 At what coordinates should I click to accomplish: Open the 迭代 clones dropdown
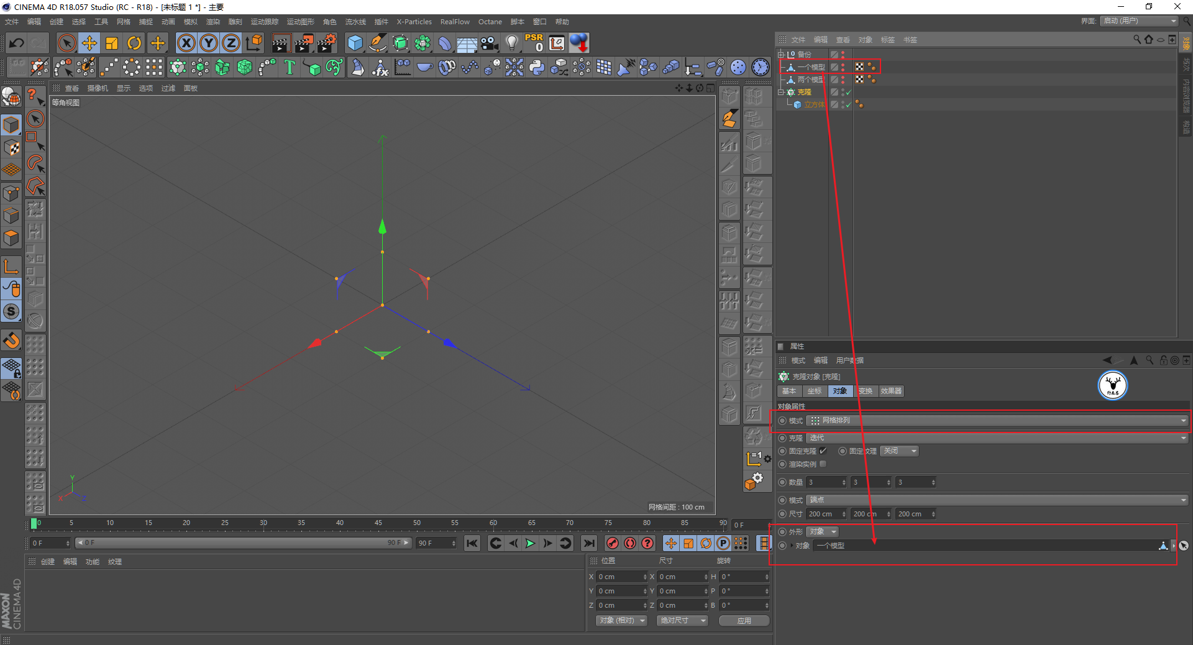coord(998,438)
